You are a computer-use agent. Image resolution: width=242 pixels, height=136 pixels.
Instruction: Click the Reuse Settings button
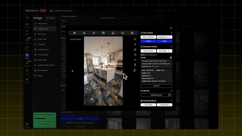(148, 51)
